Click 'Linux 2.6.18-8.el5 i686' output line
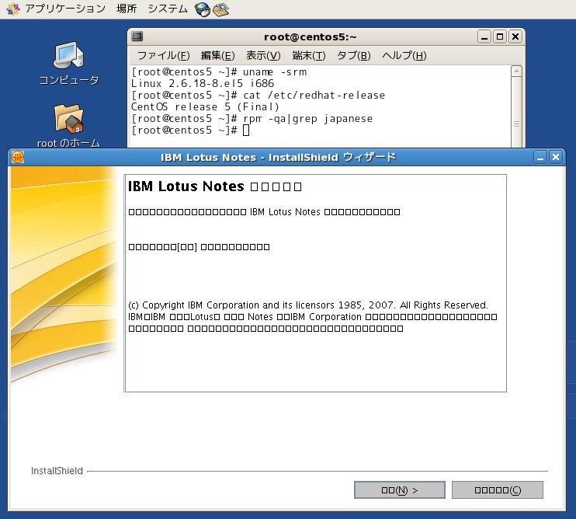 (x=203, y=83)
